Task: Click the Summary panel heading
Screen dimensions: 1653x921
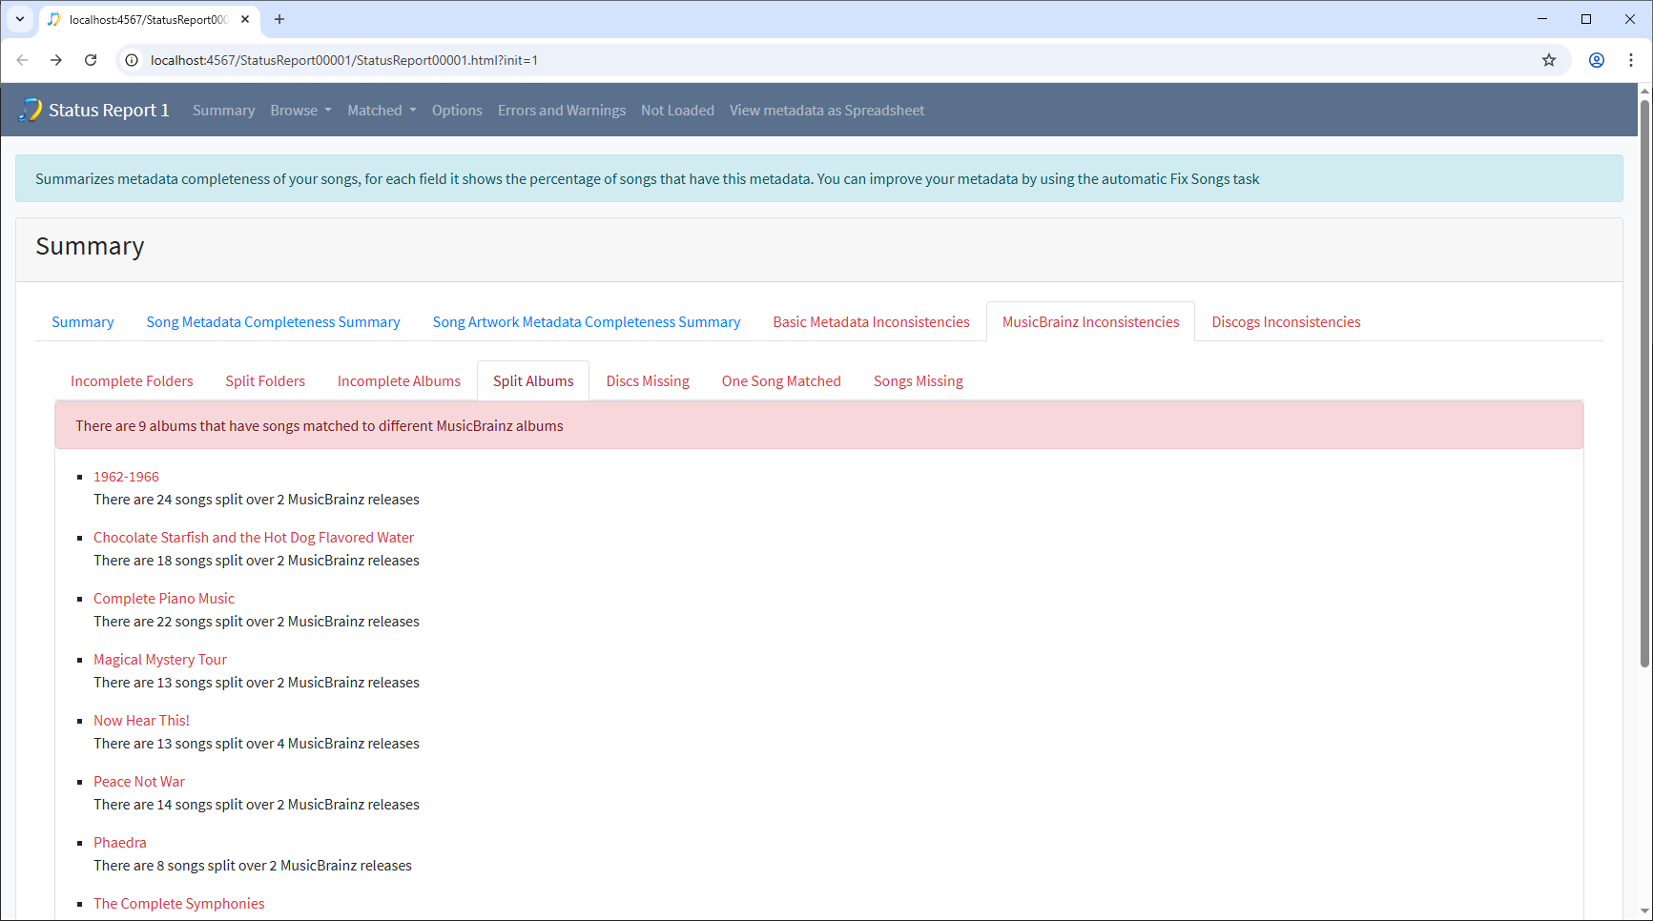Action: click(90, 247)
